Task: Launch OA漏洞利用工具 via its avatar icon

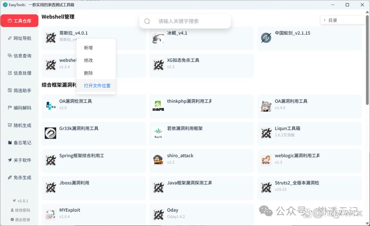Action: coord(266,106)
